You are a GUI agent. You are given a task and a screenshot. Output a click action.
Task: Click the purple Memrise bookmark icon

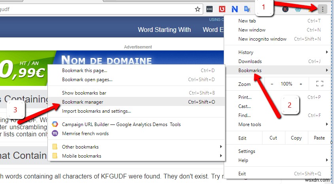tap(55, 133)
